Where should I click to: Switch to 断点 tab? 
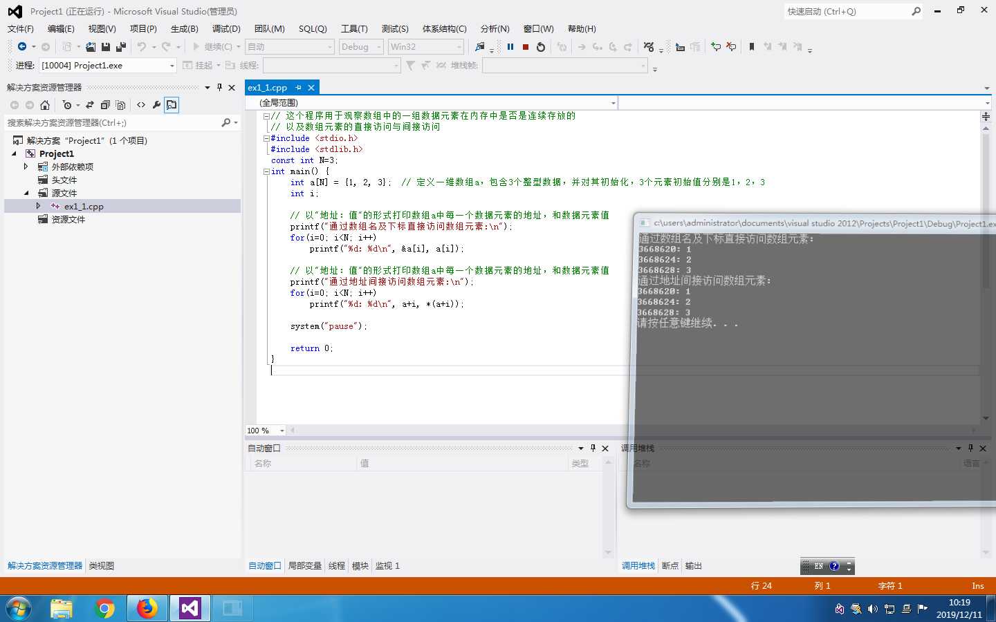670,565
